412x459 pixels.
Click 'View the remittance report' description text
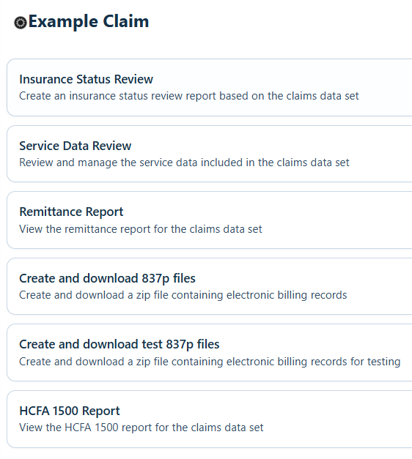[x=141, y=229]
